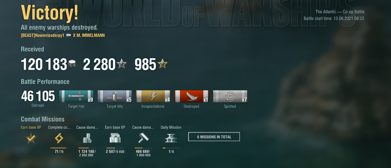Click the bomb Target hits ribbon x5
This screenshot has height=168, width=391.
coord(115,96)
